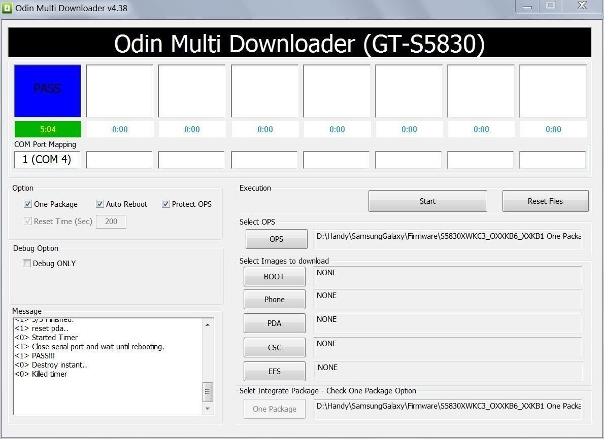Click the Phone path field showing NONE

(x=447, y=299)
